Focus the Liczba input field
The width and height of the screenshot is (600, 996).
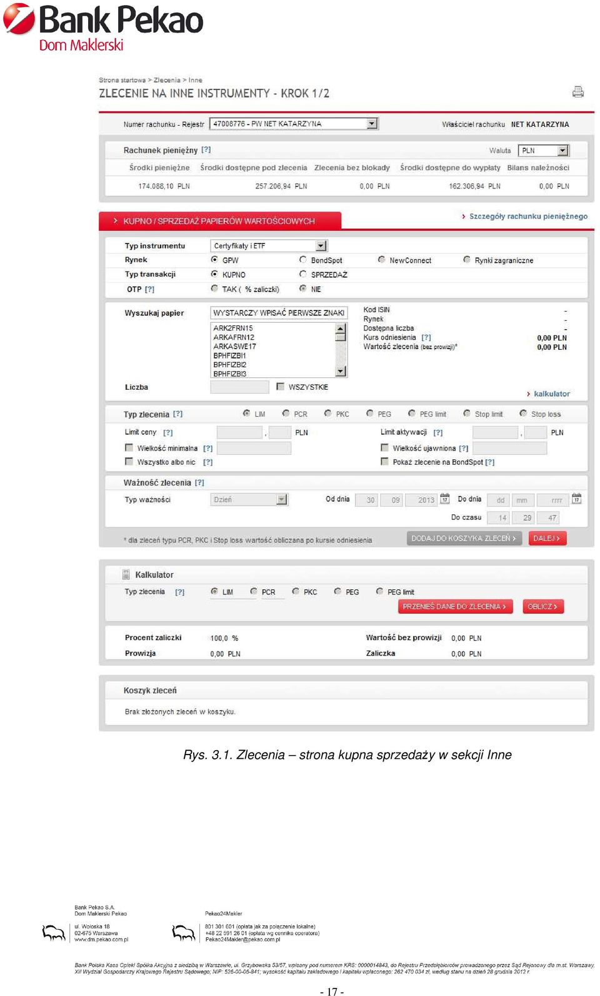click(x=239, y=387)
